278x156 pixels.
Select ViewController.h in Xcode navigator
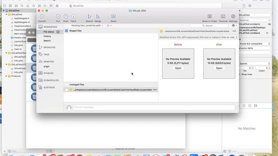pos(22,26)
